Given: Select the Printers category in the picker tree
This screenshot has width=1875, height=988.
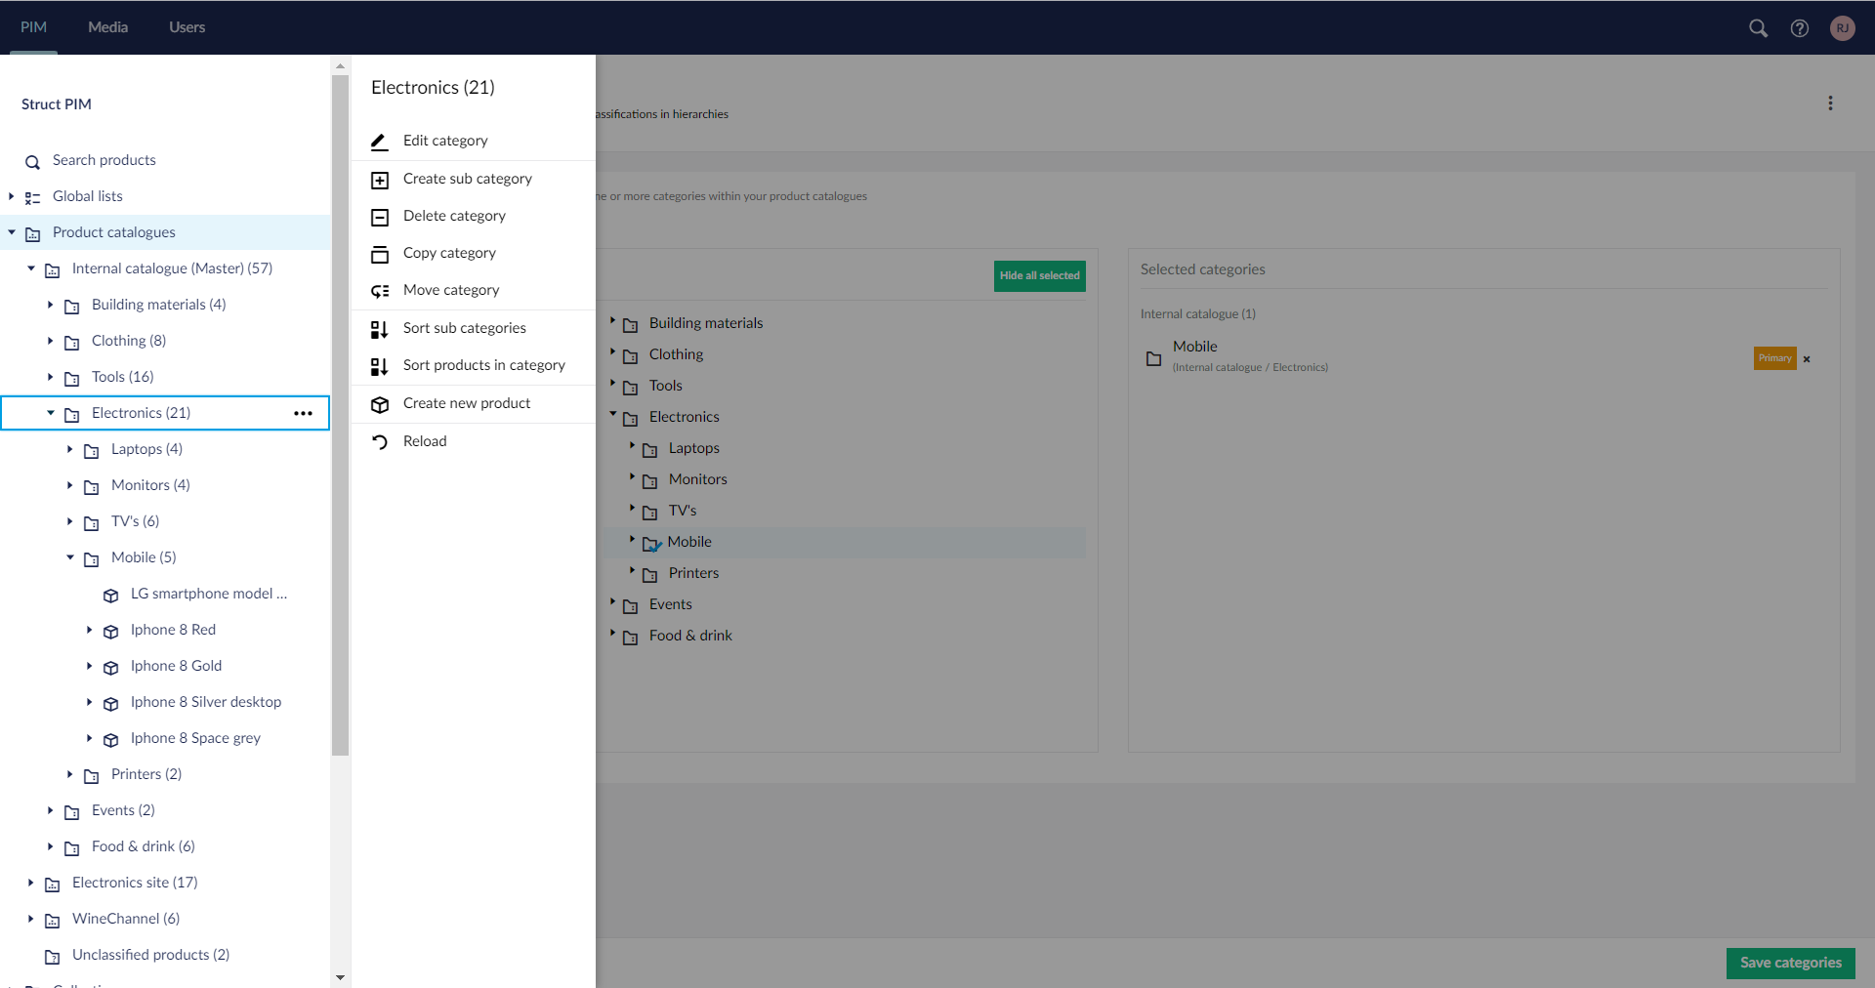Looking at the screenshot, I should tap(693, 573).
